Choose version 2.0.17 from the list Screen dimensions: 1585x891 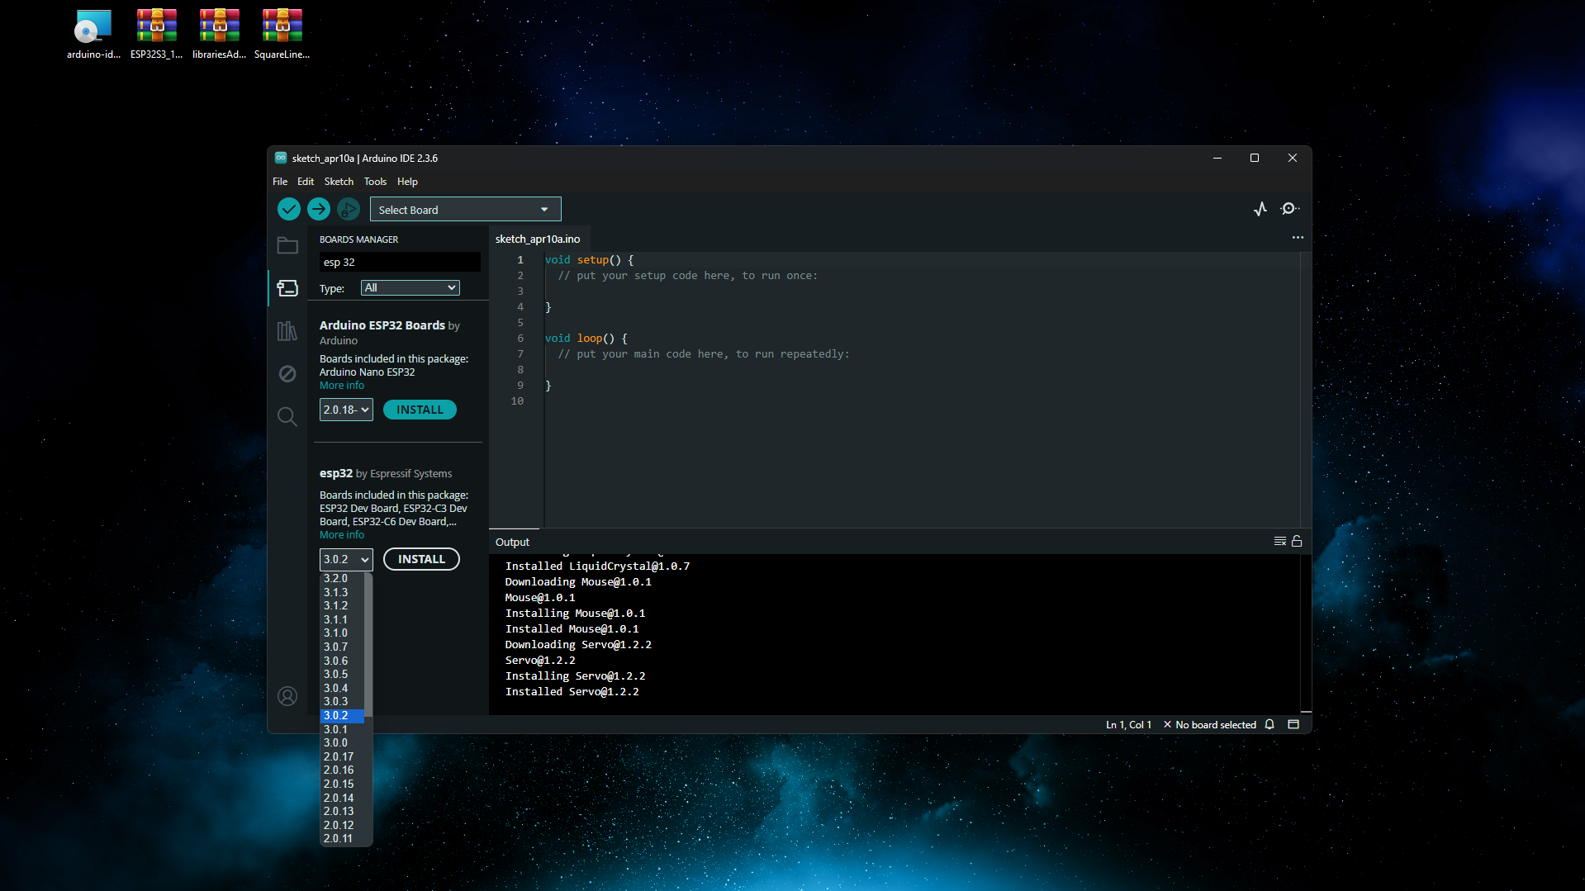342,756
